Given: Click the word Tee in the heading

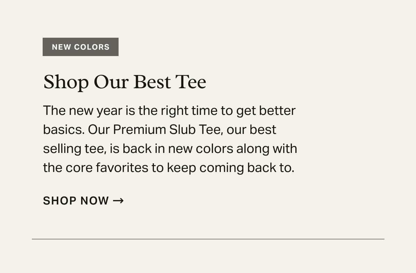Looking at the screenshot, I should coord(191,82).
